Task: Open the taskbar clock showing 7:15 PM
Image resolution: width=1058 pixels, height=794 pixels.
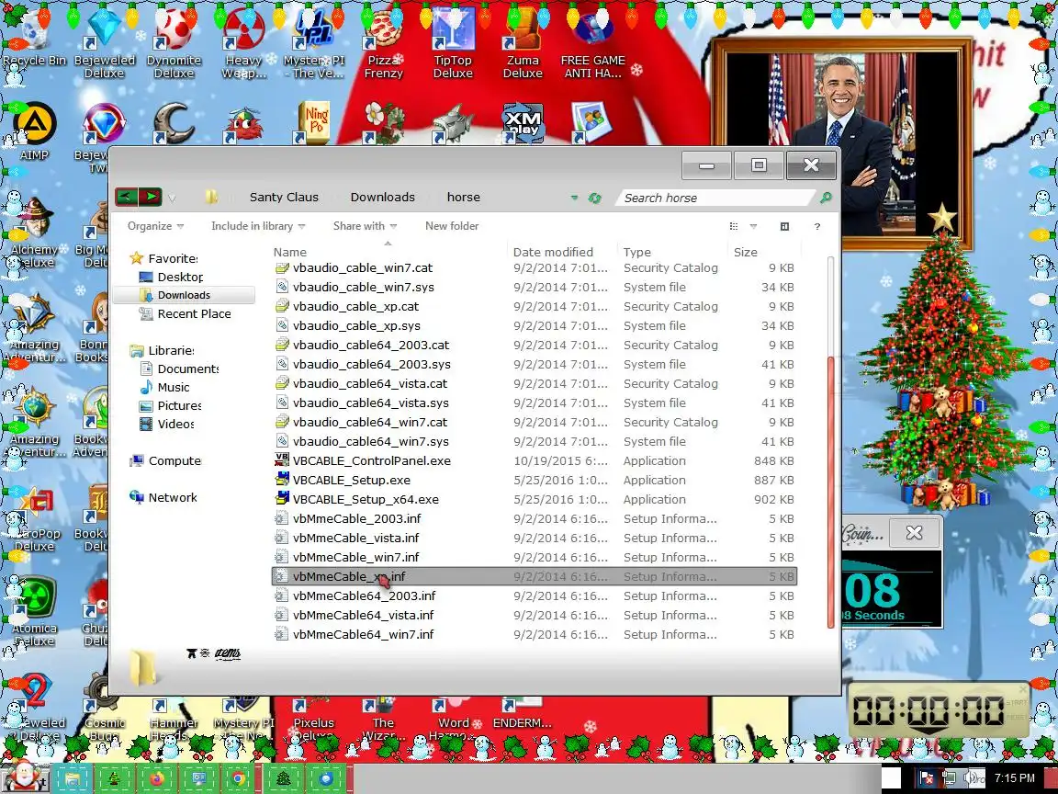Action: coord(1014,777)
